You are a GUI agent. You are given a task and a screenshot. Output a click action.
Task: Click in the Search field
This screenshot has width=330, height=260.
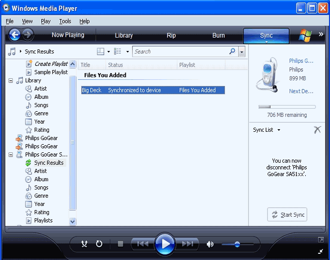pyautogui.click(x=181, y=51)
